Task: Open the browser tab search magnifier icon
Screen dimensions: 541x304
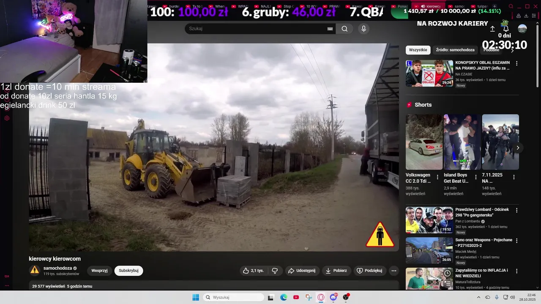Action: click(x=511, y=6)
